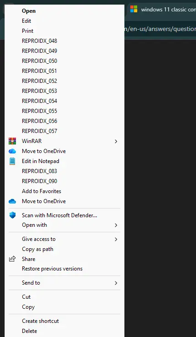The height and width of the screenshot is (337, 196).
Task: Choose Create shortcut
Action: click(64, 321)
